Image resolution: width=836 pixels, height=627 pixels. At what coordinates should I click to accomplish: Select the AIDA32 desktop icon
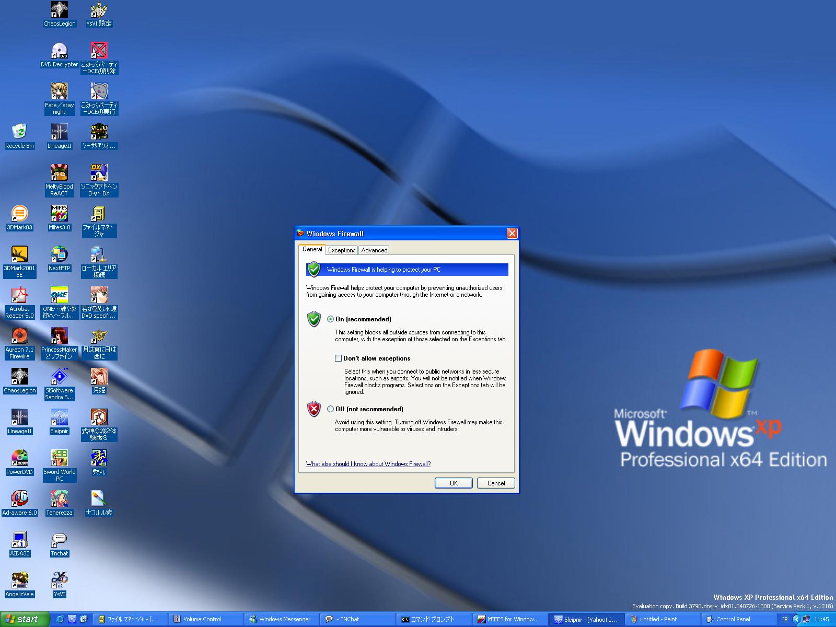[x=19, y=540]
